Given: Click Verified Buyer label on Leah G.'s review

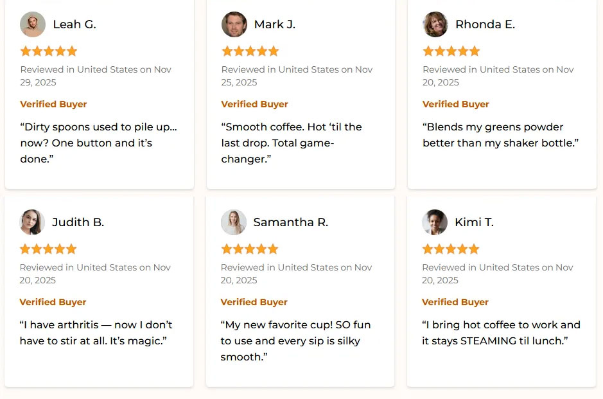Looking at the screenshot, I should 53,104.
